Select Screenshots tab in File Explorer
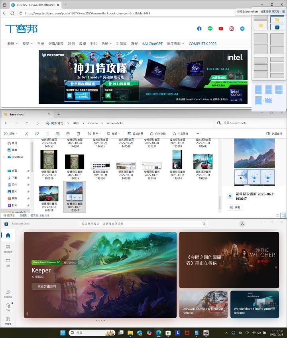 click(x=27, y=114)
